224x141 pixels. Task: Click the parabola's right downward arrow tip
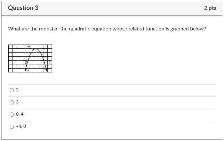(x=47, y=71)
